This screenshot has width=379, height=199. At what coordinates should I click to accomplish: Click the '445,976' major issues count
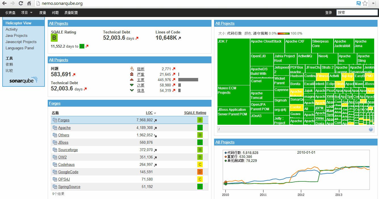click(x=164, y=80)
